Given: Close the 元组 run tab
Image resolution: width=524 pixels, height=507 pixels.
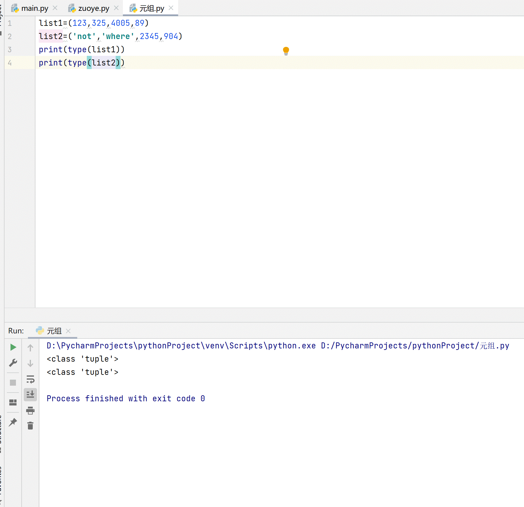Looking at the screenshot, I should pos(68,331).
